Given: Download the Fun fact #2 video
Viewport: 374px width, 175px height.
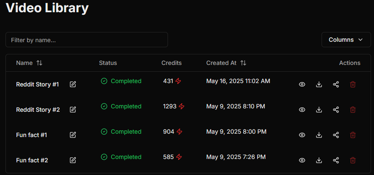Looking at the screenshot, I should [319, 160].
